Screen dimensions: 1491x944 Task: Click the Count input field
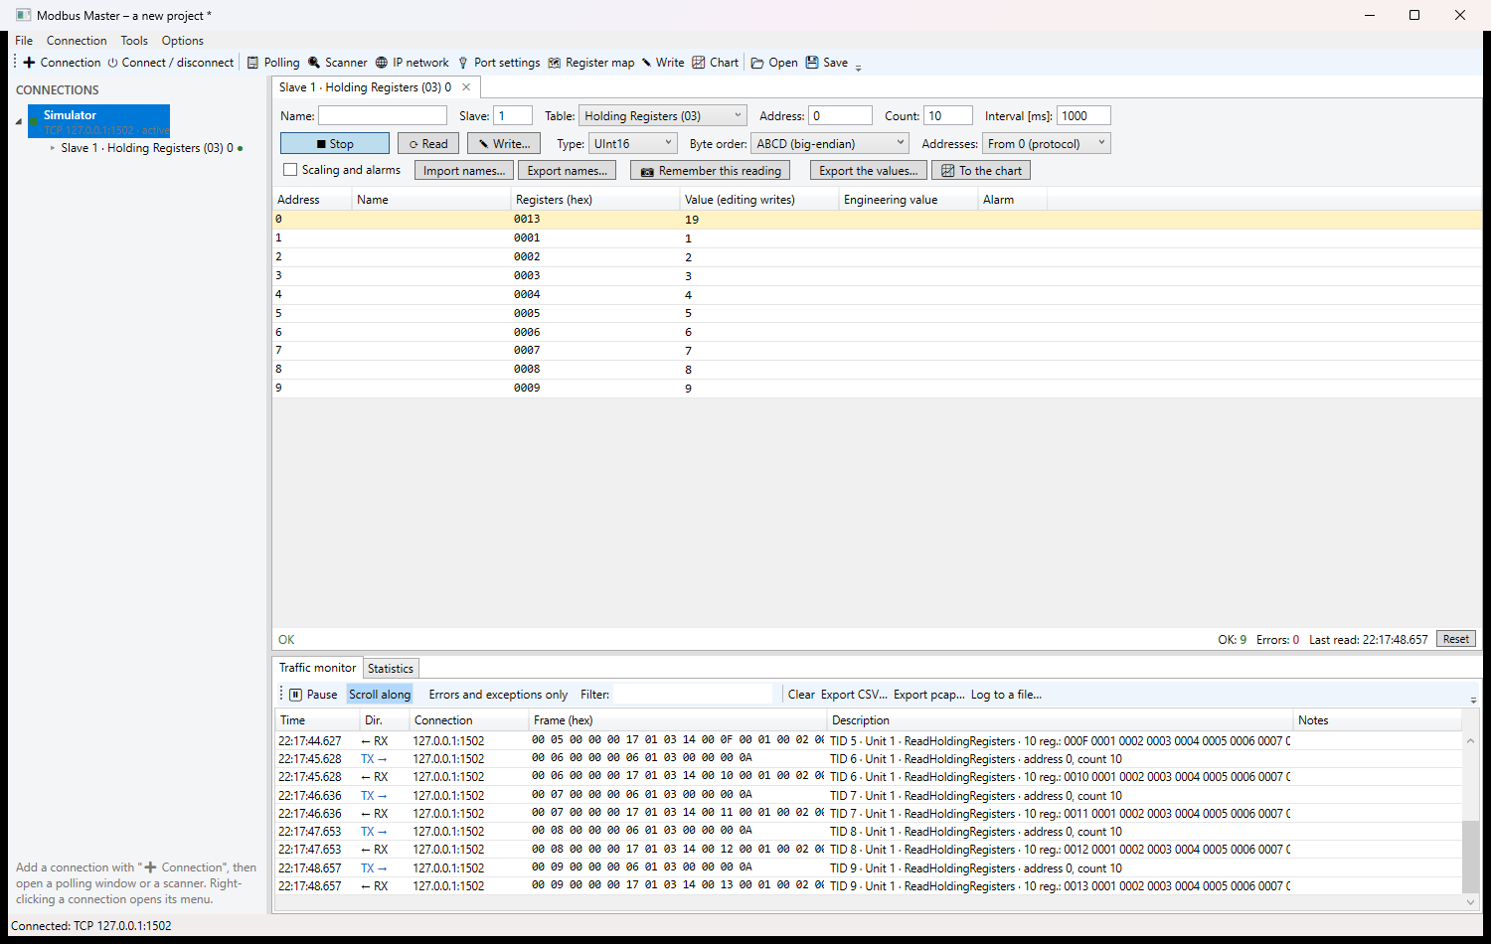[x=948, y=116]
